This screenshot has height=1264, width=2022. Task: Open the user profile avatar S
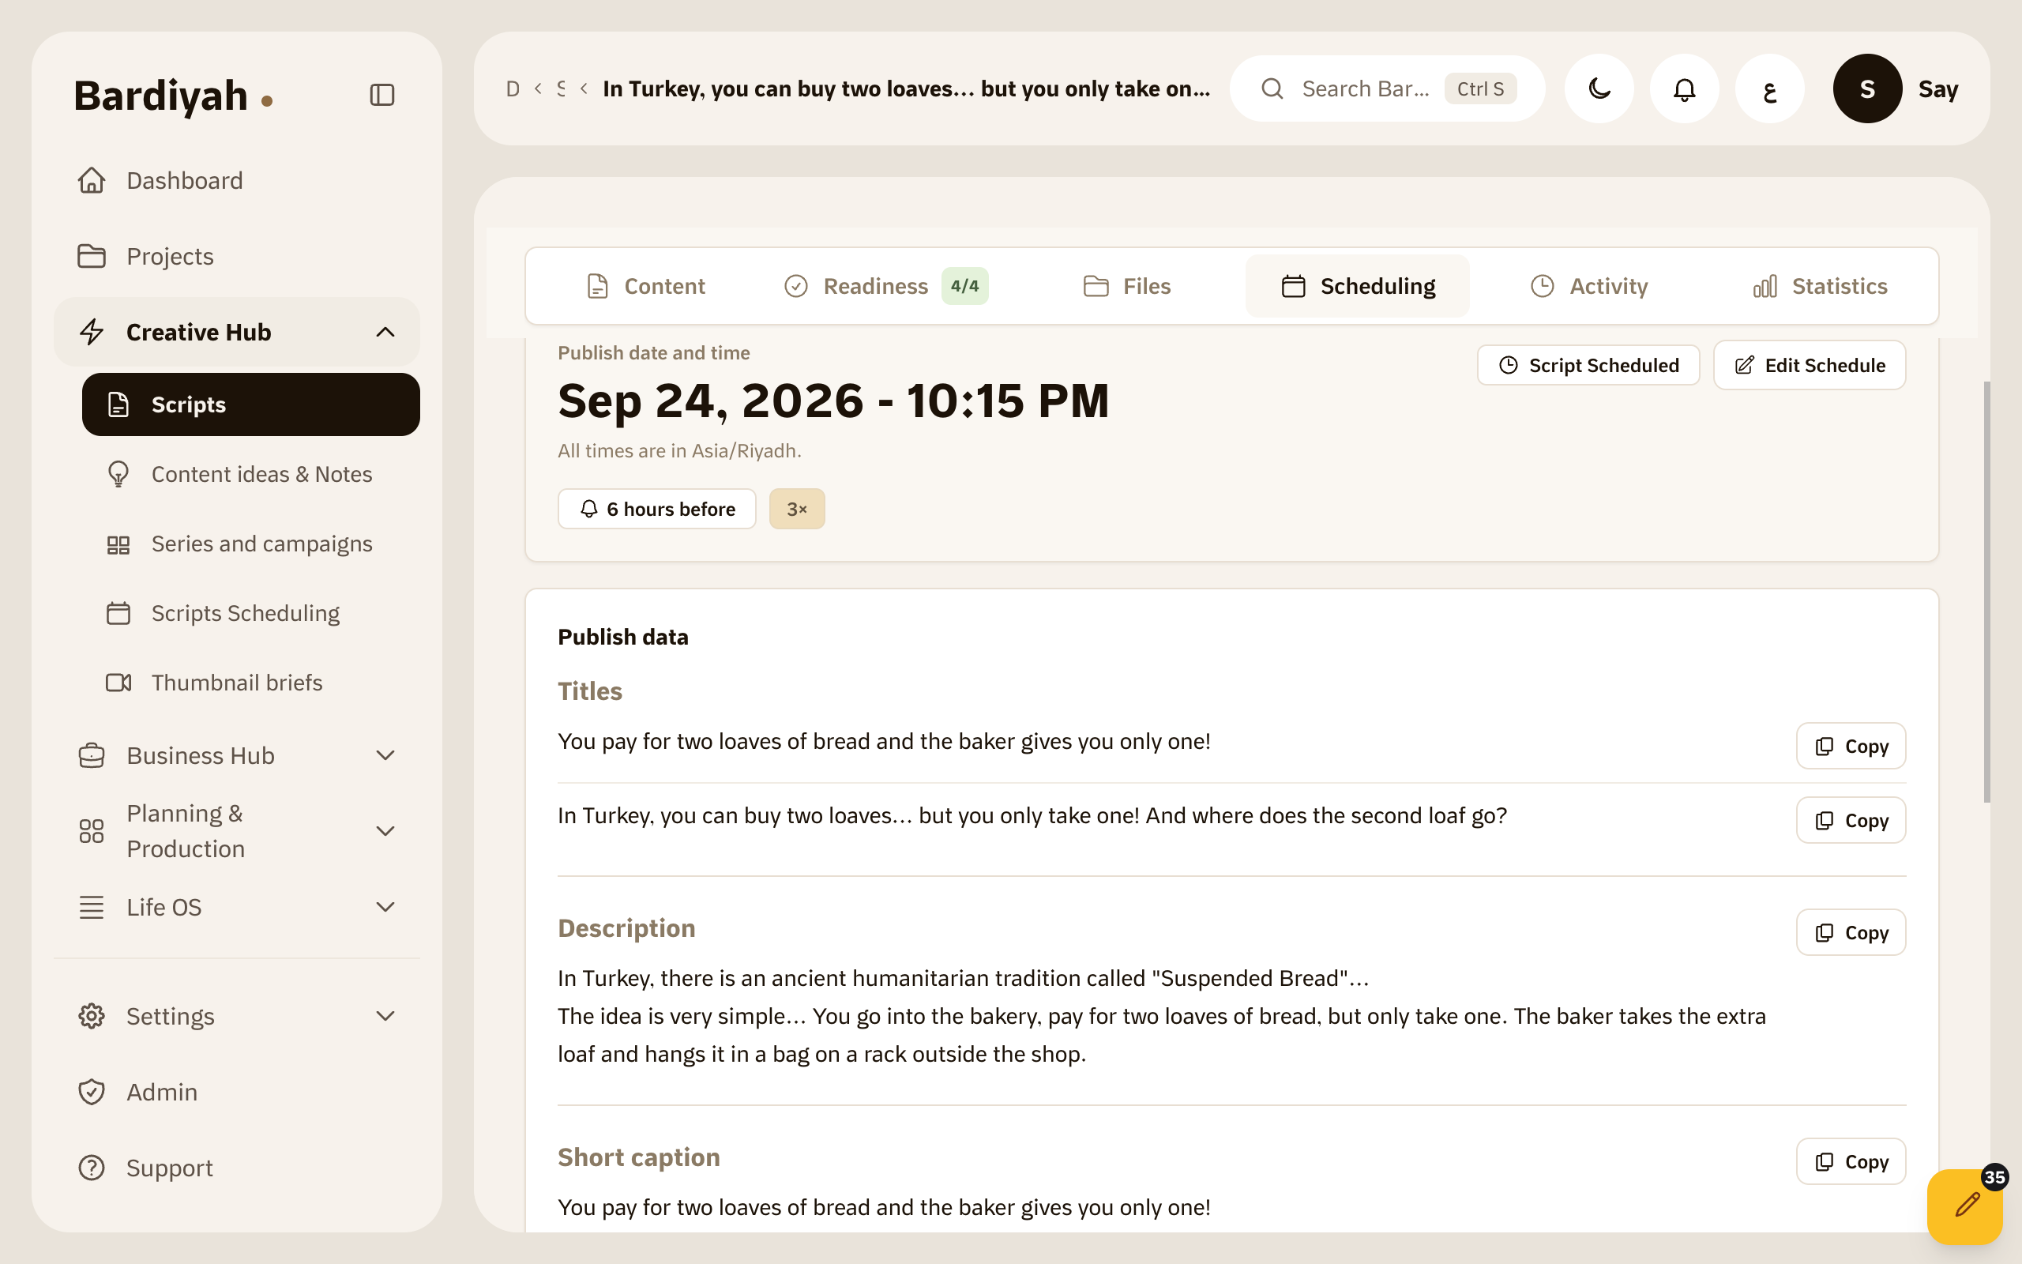click(1866, 88)
